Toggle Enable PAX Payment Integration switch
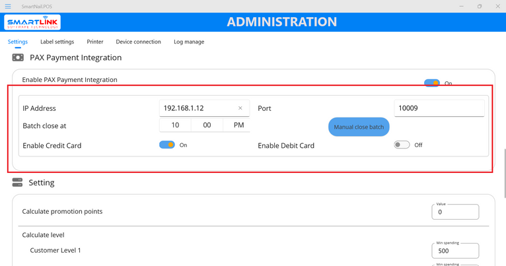Viewport: 506px width, 266px height. (x=432, y=83)
